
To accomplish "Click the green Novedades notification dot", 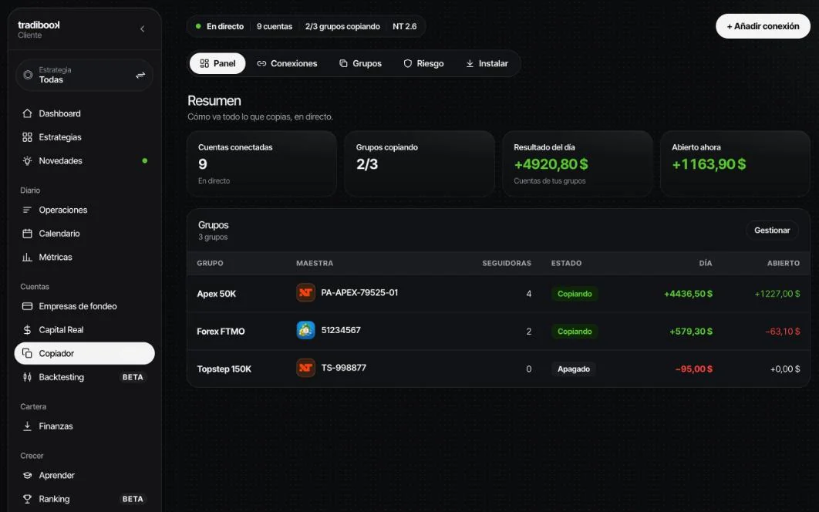I will click(x=145, y=160).
